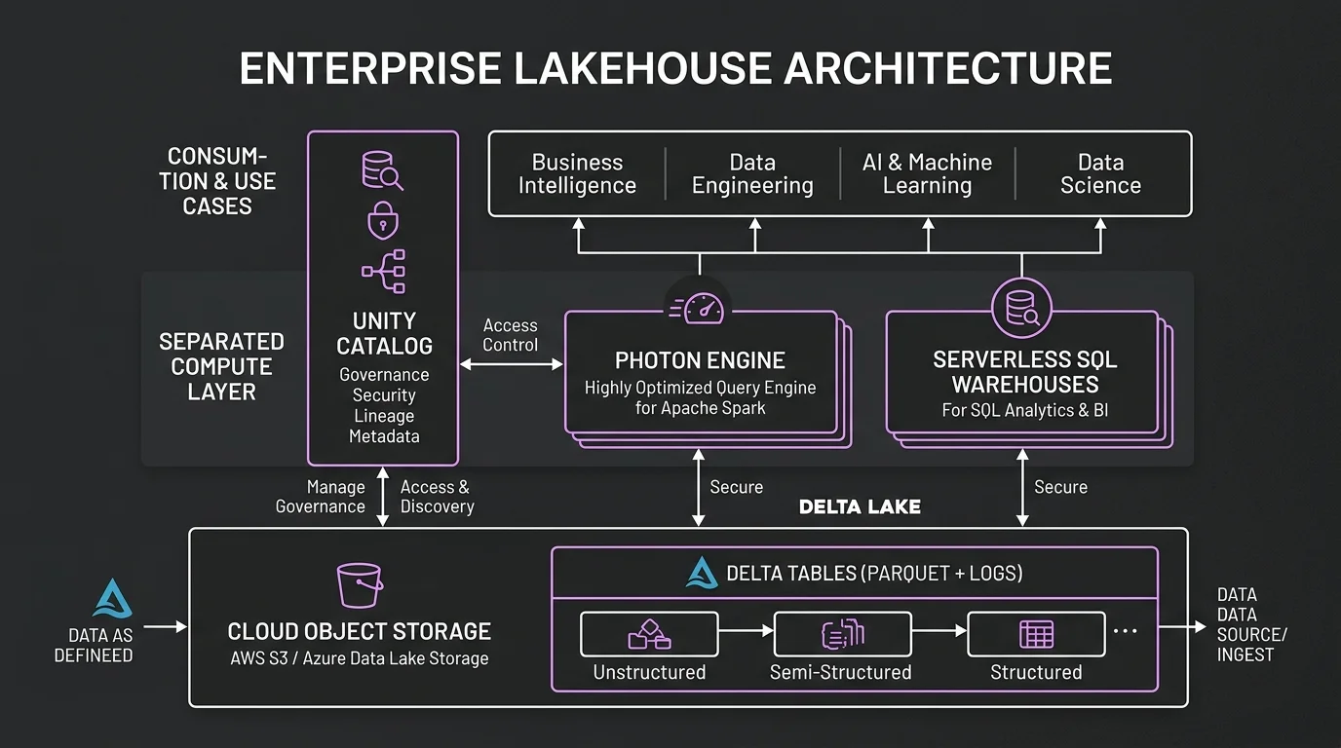This screenshot has width=1341, height=748.
Task: Select the Business Intelligence use case
Action: coord(577,174)
